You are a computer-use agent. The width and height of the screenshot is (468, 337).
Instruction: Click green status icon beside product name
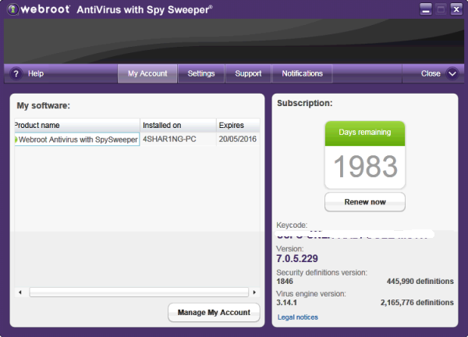click(16, 140)
